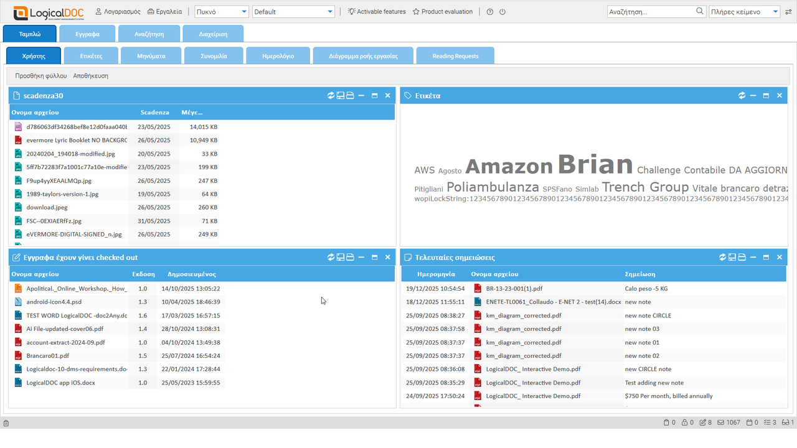Click the LogicalDOC logo icon
Viewport: 797px width, 448px height.
click(20, 12)
